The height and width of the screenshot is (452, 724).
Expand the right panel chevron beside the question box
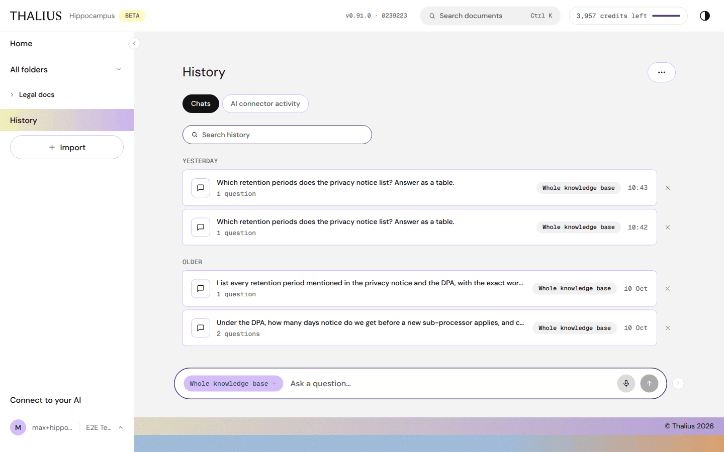click(x=678, y=383)
